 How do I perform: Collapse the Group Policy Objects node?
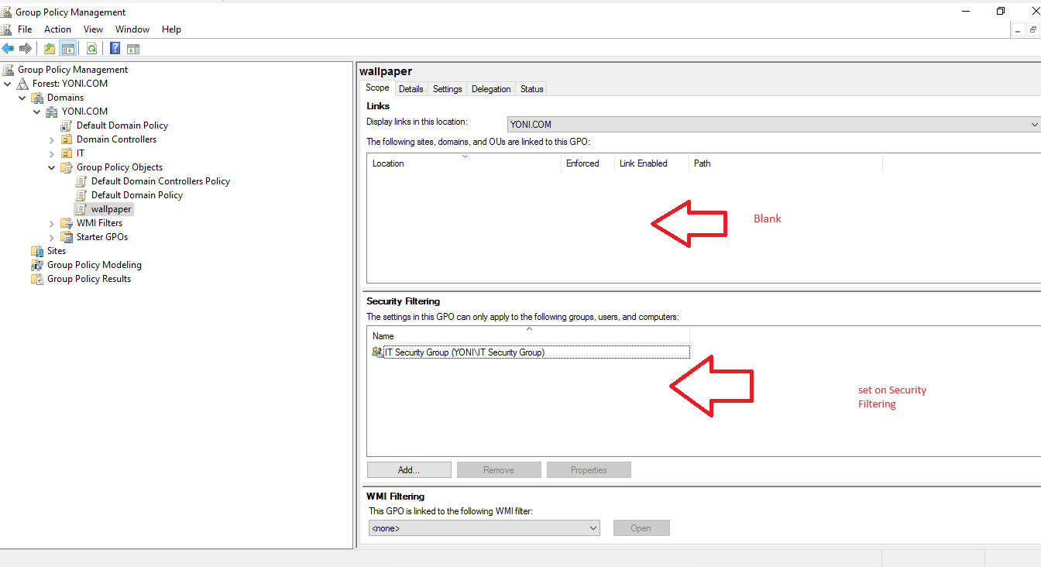[x=52, y=167]
